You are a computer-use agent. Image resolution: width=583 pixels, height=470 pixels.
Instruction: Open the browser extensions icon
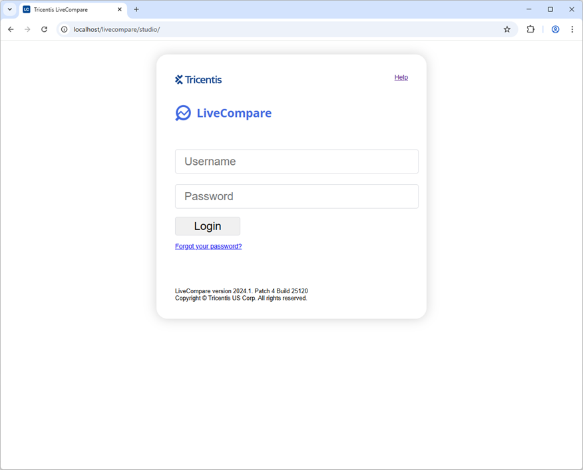530,29
